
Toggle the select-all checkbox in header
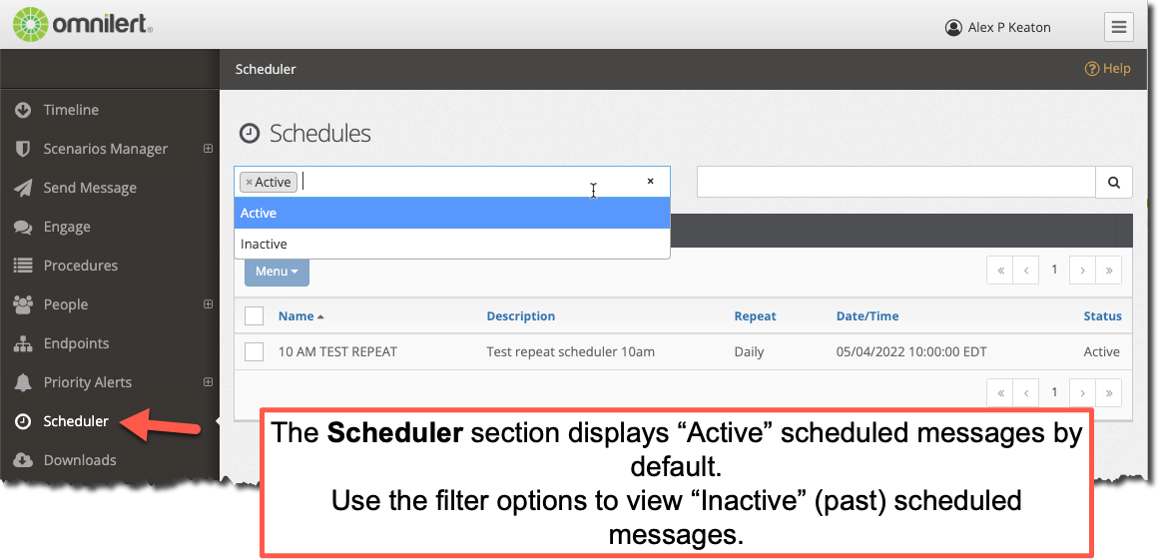coord(254,316)
